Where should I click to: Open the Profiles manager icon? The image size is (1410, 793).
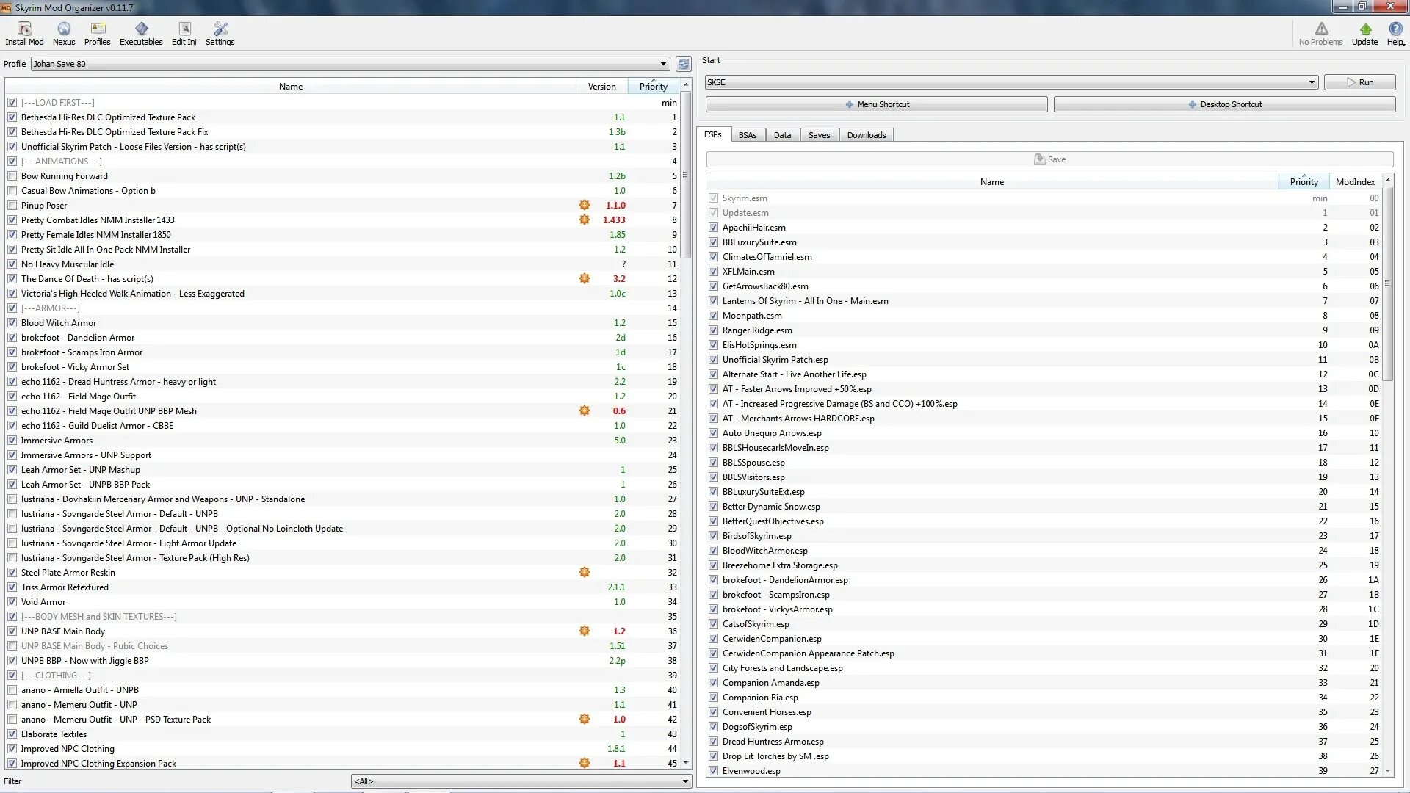click(x=97, y=34)
